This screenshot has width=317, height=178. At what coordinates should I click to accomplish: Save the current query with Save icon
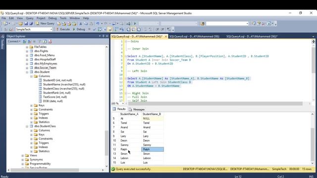[x=26, y=24]
